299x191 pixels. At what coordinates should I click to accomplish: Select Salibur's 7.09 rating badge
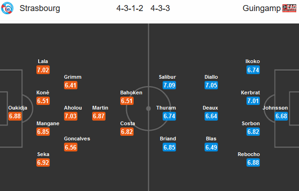(x=170, y=85)
